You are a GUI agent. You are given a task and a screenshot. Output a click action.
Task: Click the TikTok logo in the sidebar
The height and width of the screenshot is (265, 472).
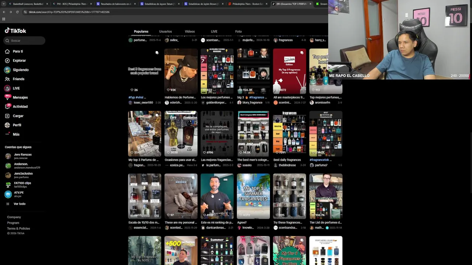coord(15,31)
